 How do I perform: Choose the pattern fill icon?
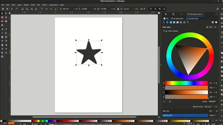[x=181, y=22]
